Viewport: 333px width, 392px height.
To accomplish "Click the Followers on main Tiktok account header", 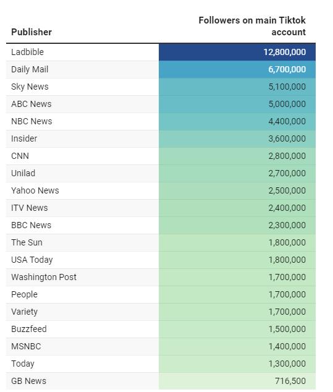I will click(x=252, y=26).
